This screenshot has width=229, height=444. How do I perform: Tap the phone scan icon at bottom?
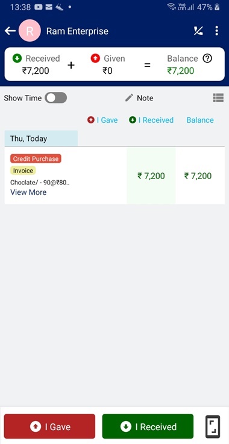point(213,426)
